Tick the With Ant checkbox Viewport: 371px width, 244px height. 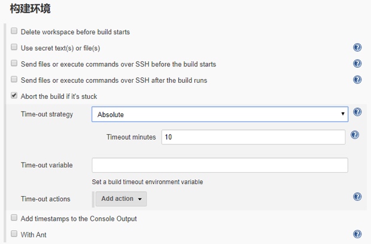click(x=14, y=234)
